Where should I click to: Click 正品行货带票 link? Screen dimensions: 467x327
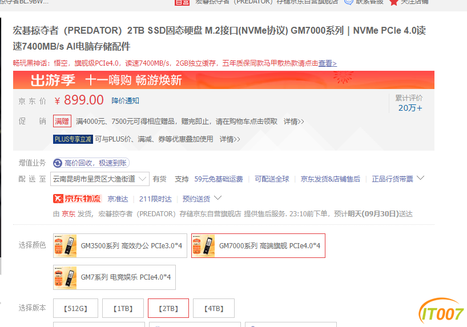pos(393,179)
